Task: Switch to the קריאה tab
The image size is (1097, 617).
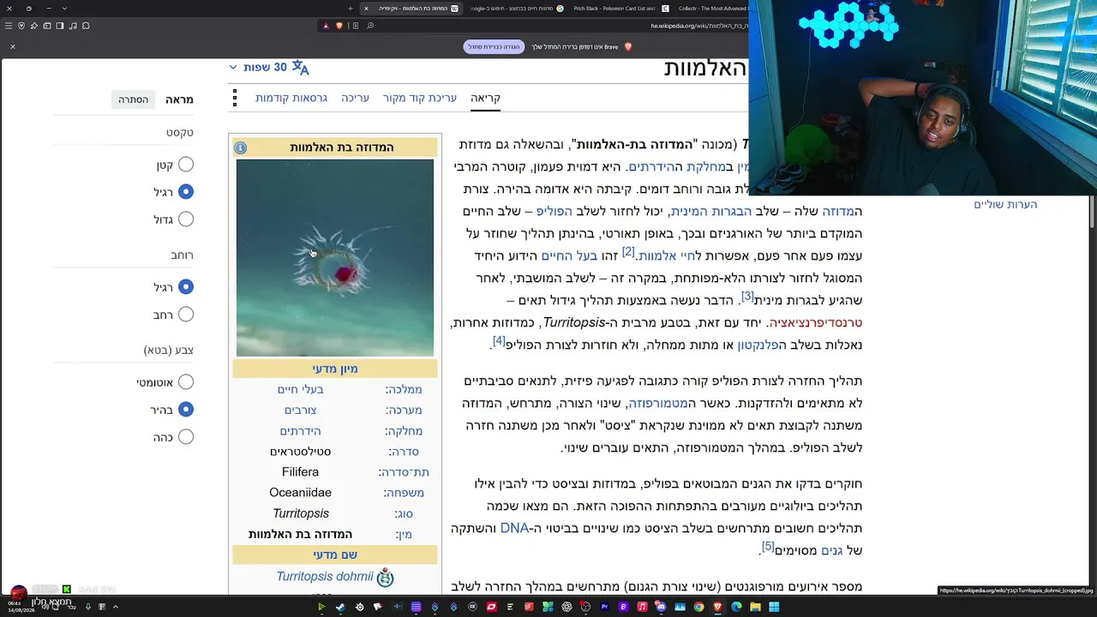Action: pyautogui.click(x=485, y=98)
